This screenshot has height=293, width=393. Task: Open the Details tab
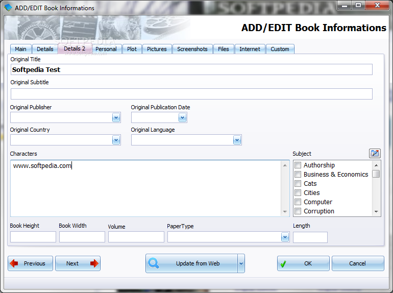coord(45,49)
